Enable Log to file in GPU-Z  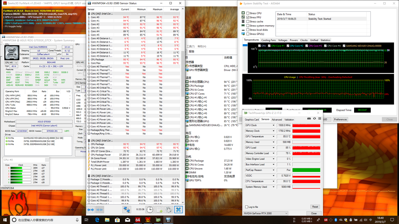[246, 207]
